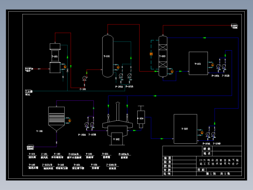Select the P-101B label under the pump
Screen dimensions: 253x190
coord(129,87)
